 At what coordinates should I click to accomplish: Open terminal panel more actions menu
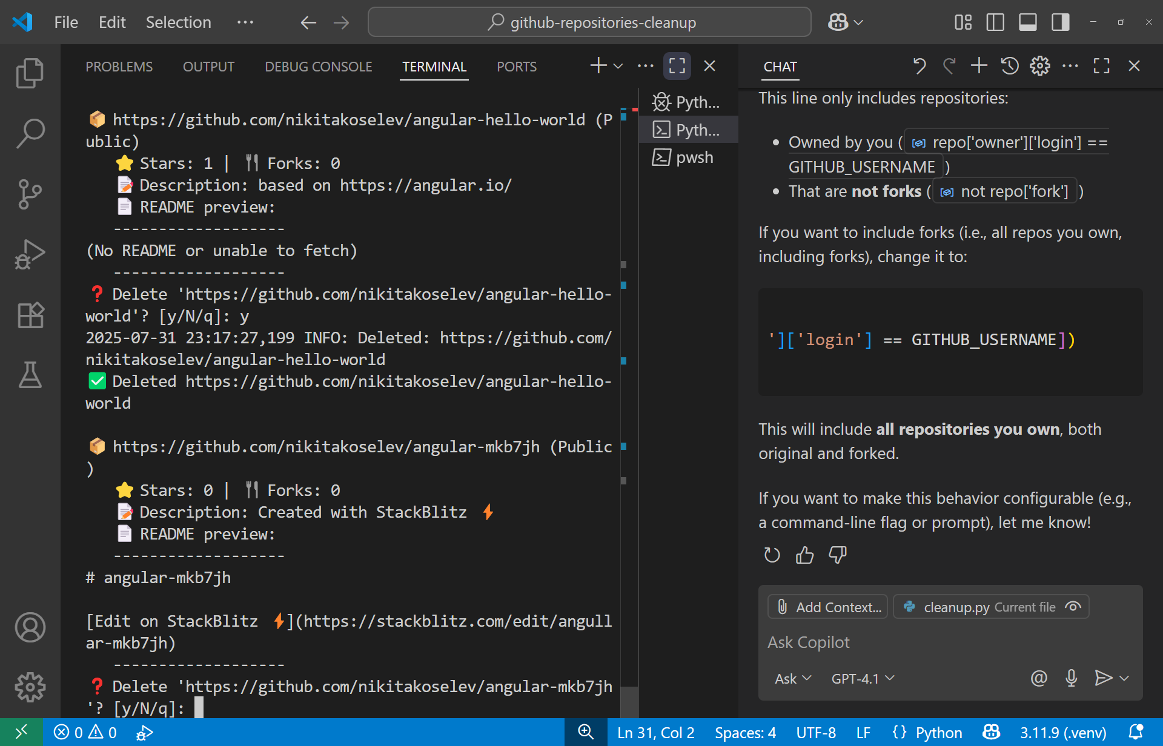[646, 65]
